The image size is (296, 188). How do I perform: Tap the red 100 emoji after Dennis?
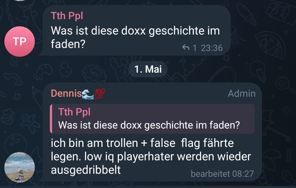(99, 93)
